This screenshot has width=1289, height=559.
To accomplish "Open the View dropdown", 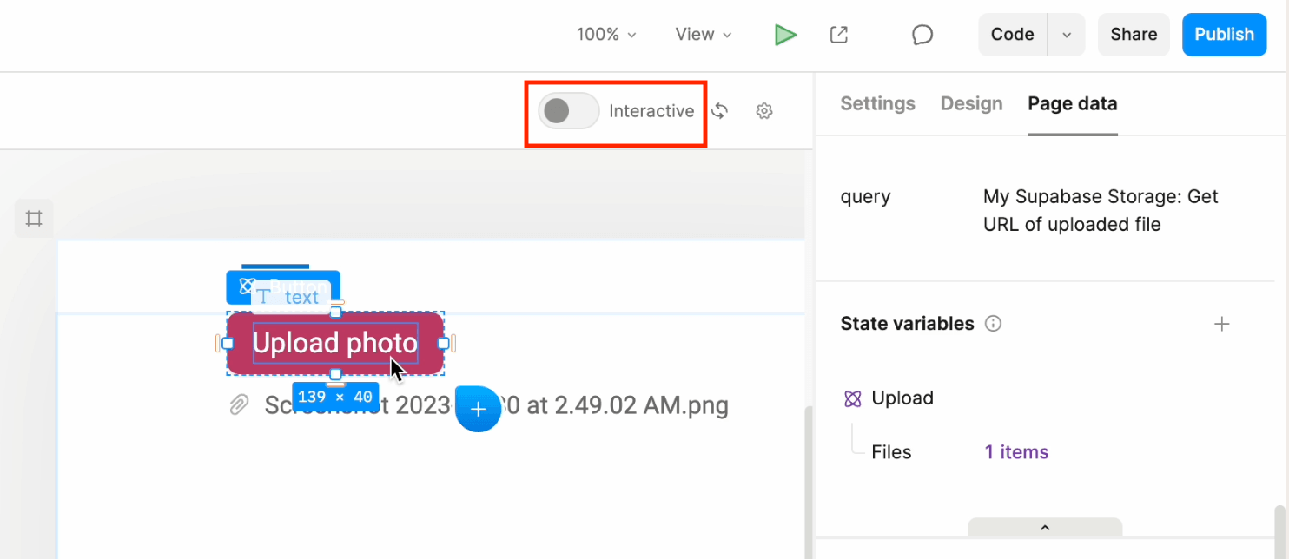I will coord(702,35).
